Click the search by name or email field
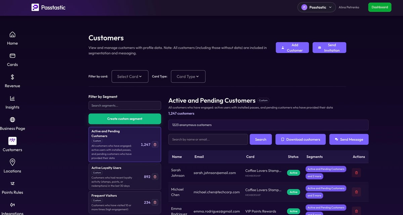Screen dimensions: 403x215 [x=208, y=139]
